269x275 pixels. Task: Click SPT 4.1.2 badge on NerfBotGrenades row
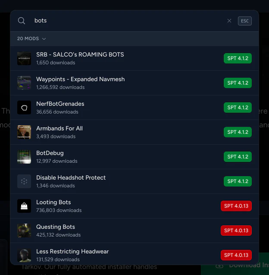point(238,107)
